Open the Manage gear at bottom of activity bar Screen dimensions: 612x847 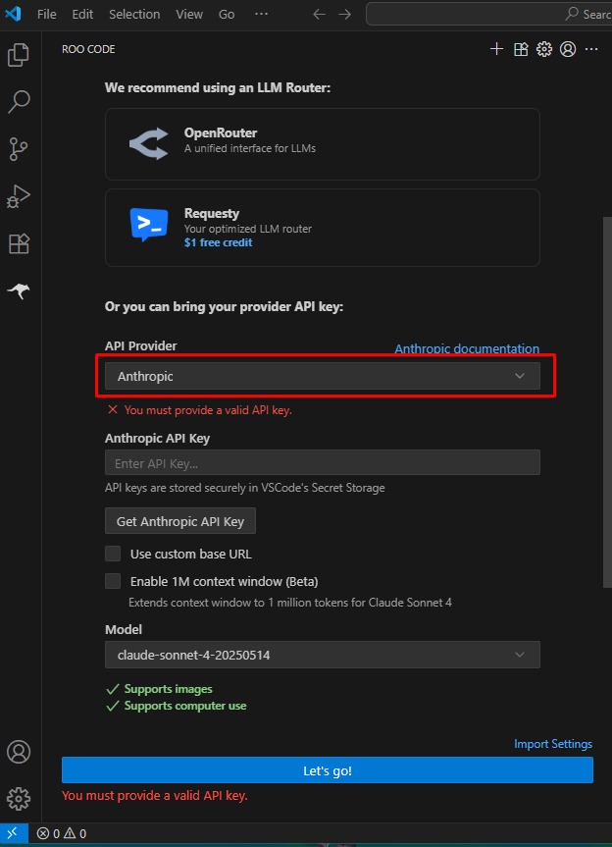coord(19,798)
